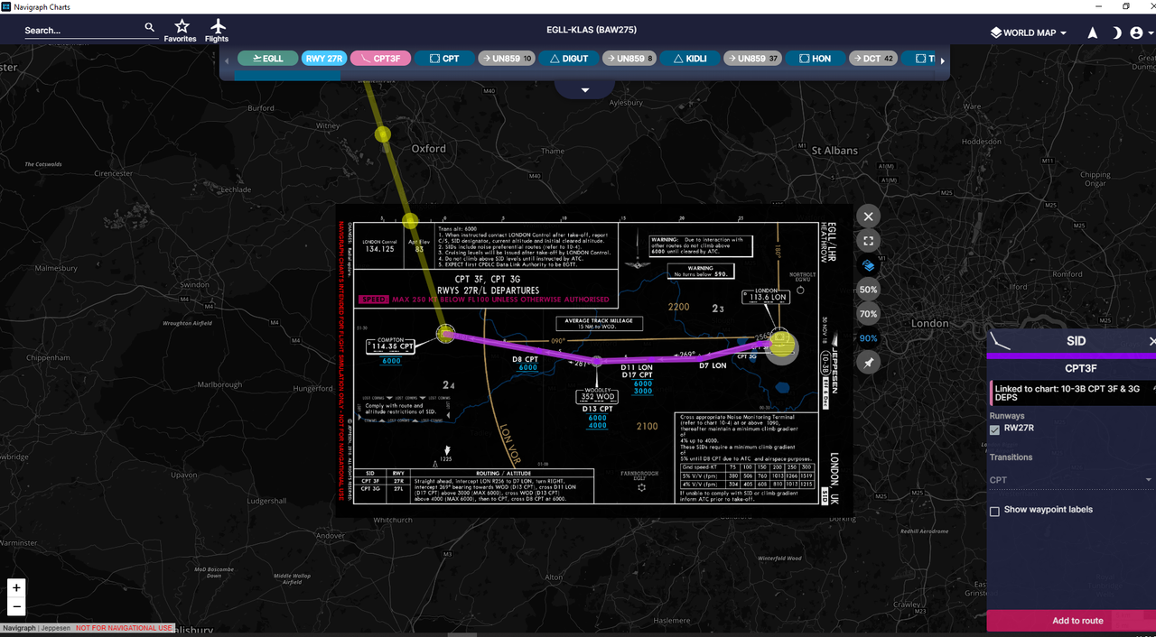This screenshot has height=637, width=1156.
Task: Enable Show waypoint labels checkbox
Action: point(994,511)
